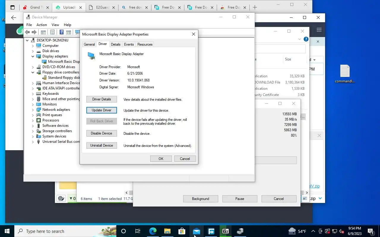Screen dimensions: 380x237
Task: Open File Explorer from the taskbar
Action: [x=167, y=231]
